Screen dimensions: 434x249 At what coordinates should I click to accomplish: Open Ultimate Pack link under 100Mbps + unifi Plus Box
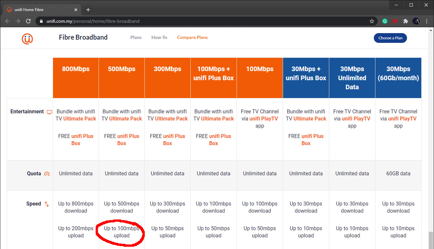coord(217,118)
